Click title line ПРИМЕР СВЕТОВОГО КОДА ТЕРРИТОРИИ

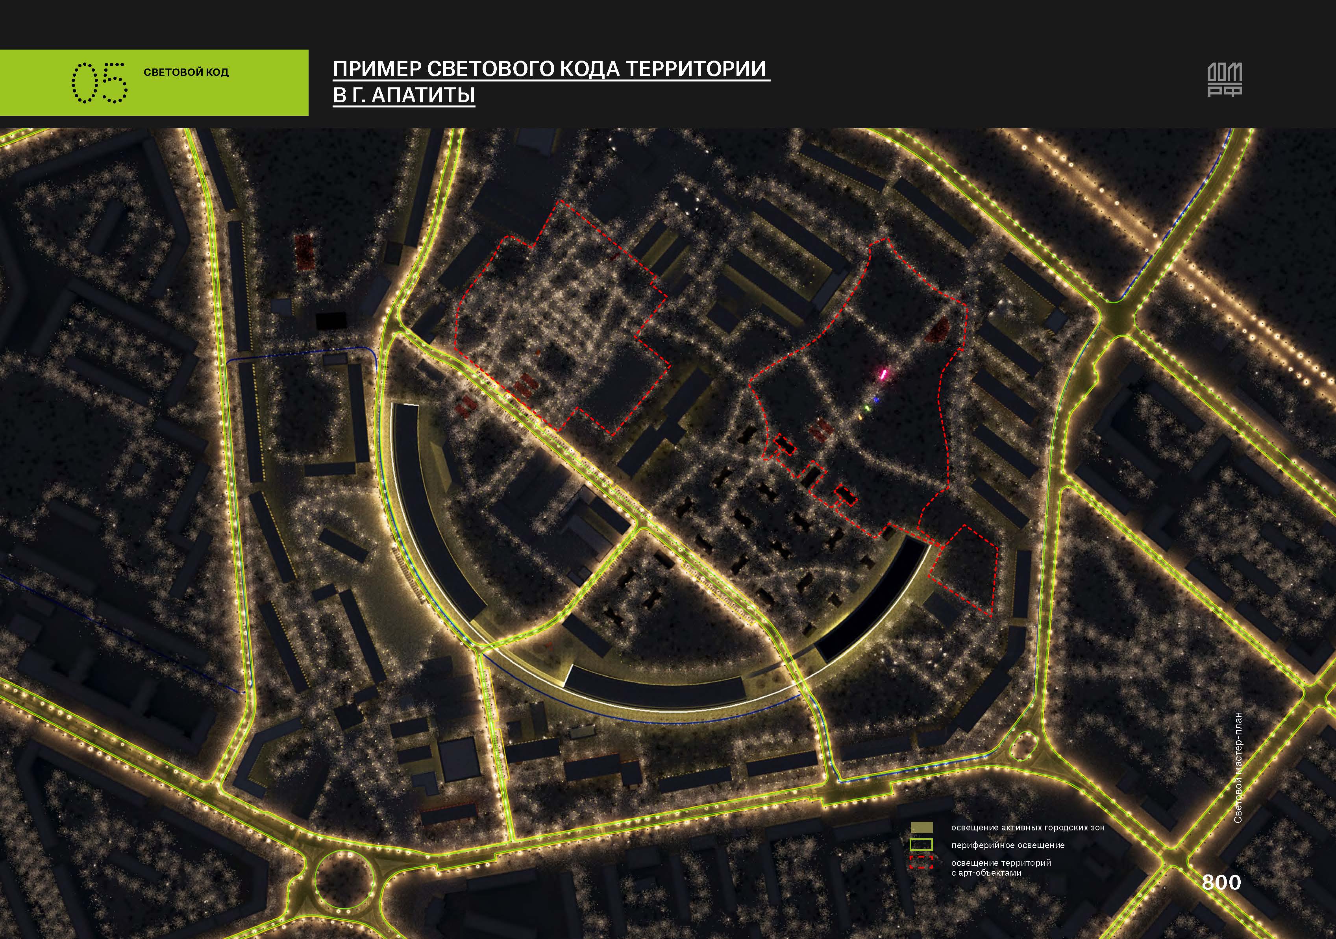click(550, 68)
